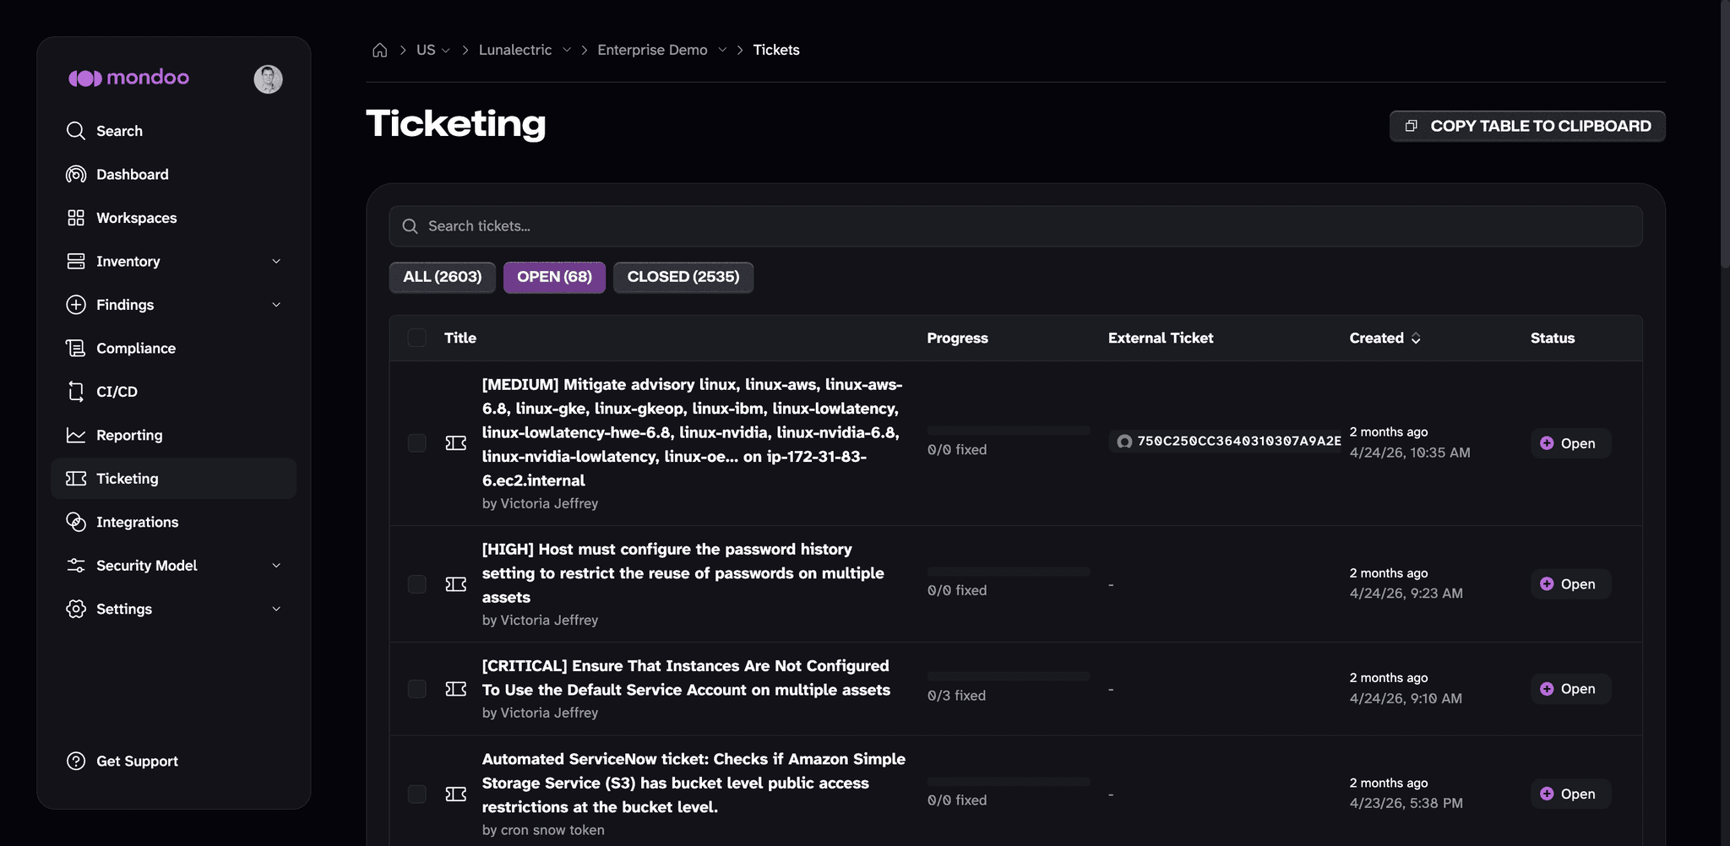
Task: Open Status dropdown for linux advisory ticket
Action: [1570, 443]
